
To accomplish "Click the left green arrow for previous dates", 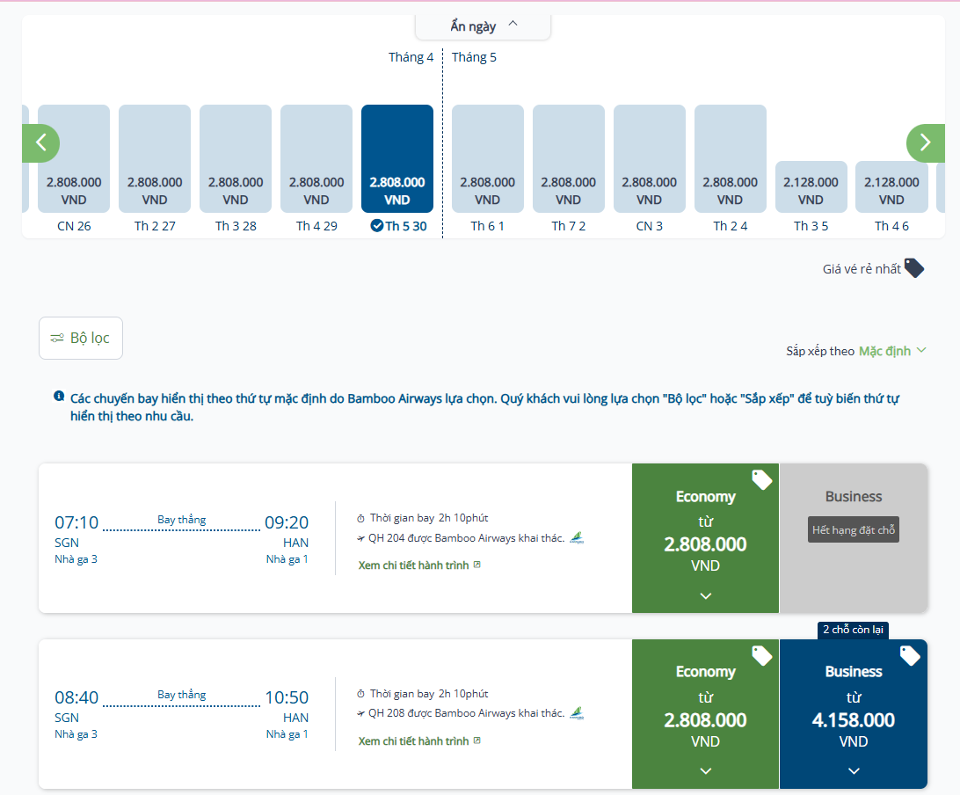I will tap(40, 142).
